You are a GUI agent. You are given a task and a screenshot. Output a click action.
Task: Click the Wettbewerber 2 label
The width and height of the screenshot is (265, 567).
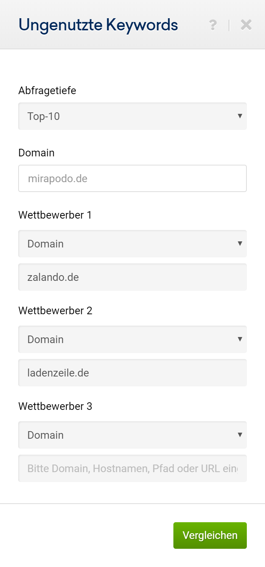point(55,311)
